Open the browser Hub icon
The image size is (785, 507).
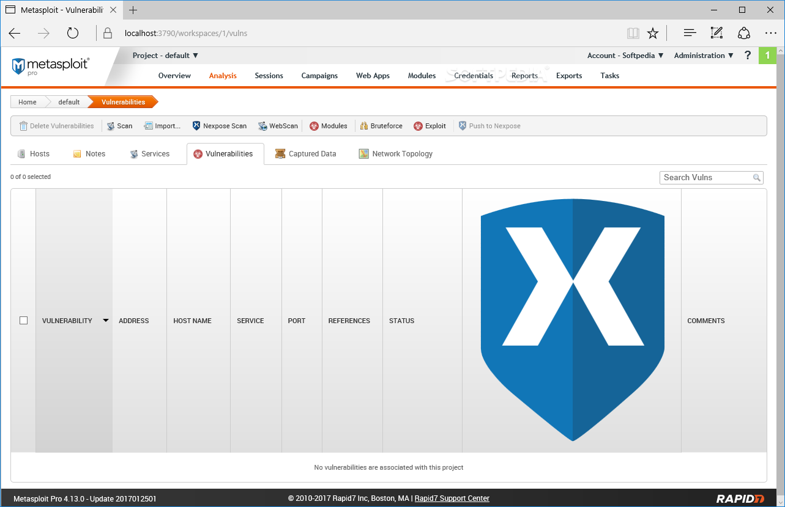[690, 33]
